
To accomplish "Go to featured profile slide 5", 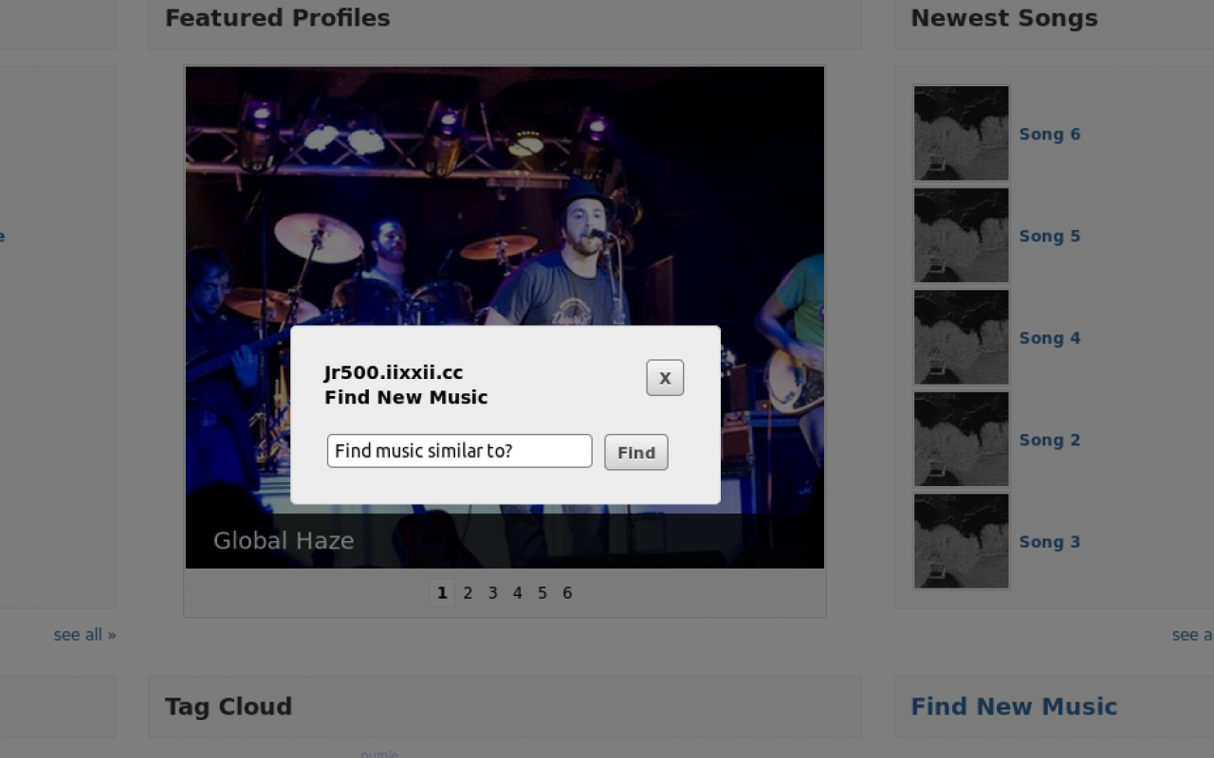I will (543, 593).
